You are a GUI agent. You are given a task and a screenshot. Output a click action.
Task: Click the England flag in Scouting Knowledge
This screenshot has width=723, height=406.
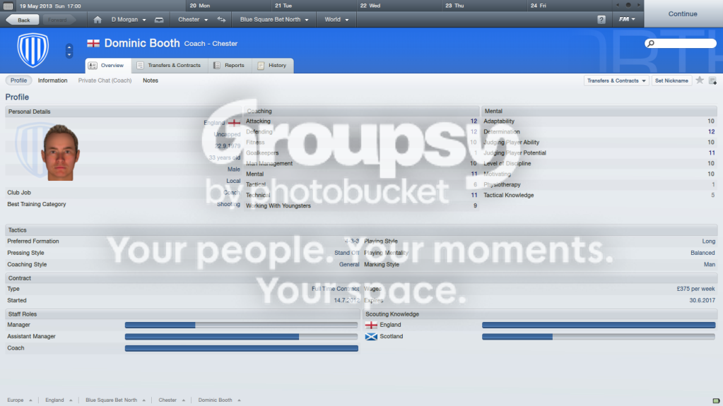point(371,325)
